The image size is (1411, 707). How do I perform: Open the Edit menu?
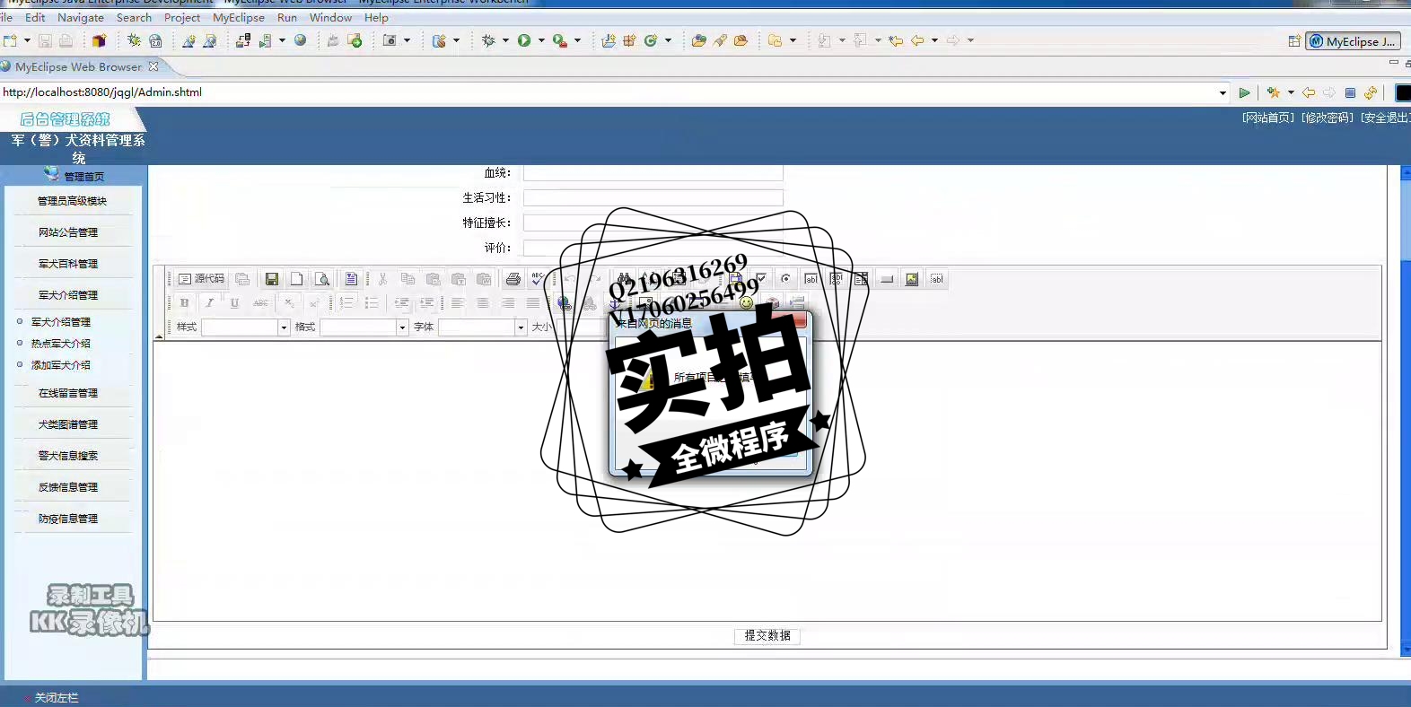pyautogui.click(x=35, y=17)
